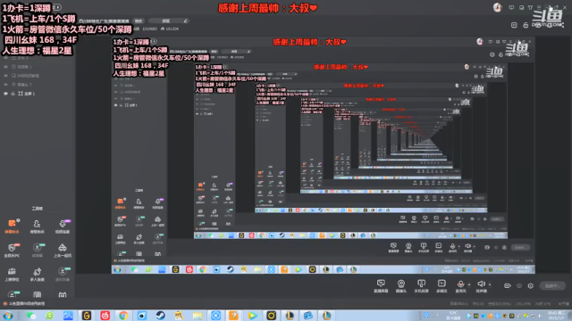Viewport: 572px width, 321px height.
Task: Add a 多媒体 multimedia source
Action: (x=442, y=286)
